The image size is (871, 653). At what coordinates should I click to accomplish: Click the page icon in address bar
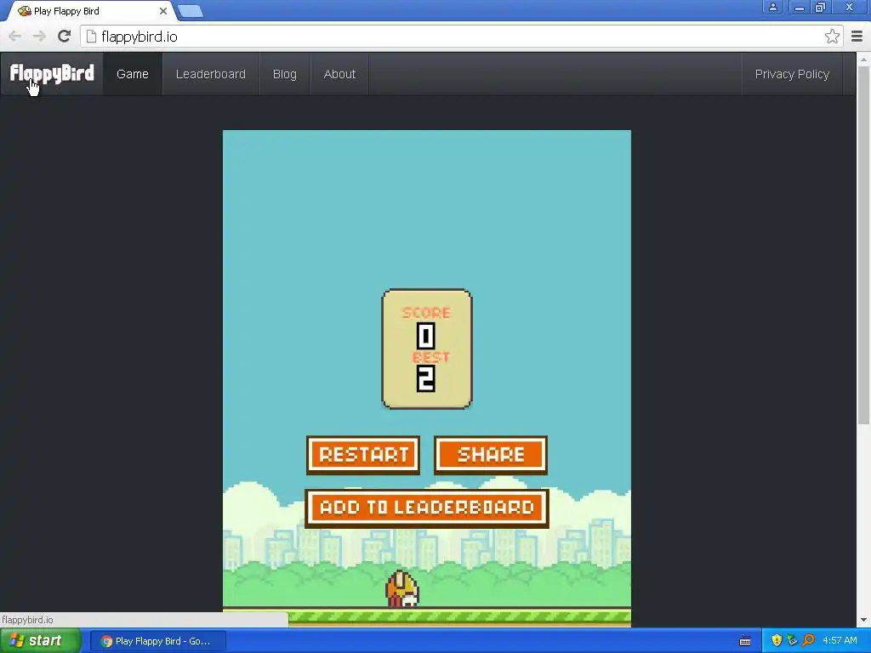(x=92, y=37)
